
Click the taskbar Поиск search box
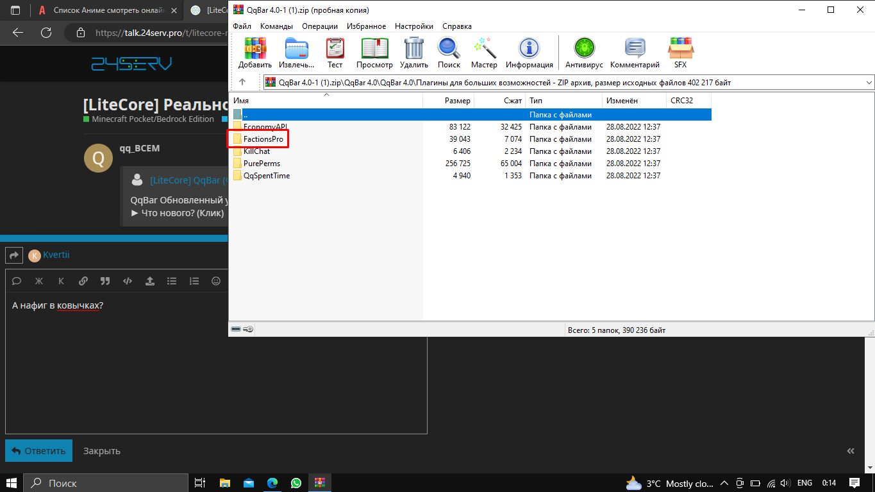tap(105, 483)
